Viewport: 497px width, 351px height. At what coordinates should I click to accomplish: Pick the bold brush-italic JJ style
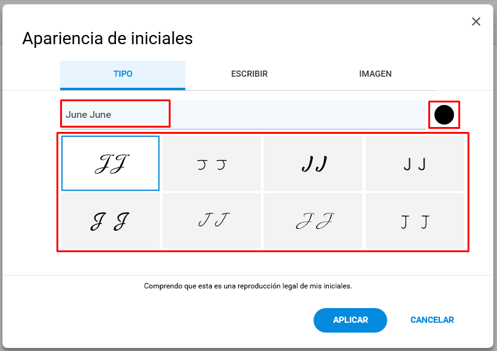coord(313,163)
